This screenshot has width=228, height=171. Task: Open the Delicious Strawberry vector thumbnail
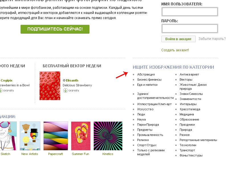pos(50,86)
